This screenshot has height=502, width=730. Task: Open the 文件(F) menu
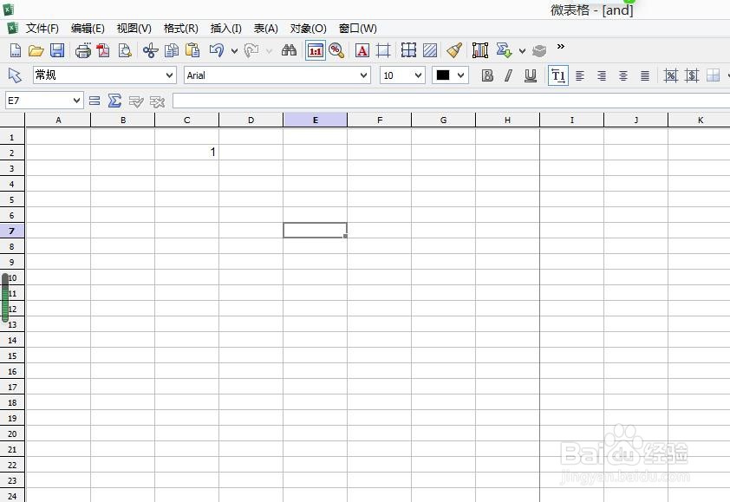click(x=42, y=29)
